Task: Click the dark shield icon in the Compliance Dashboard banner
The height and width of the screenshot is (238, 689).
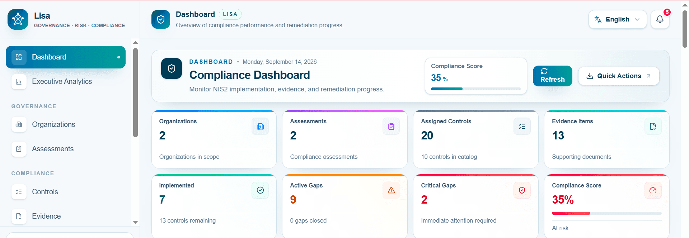Action: 172,68
